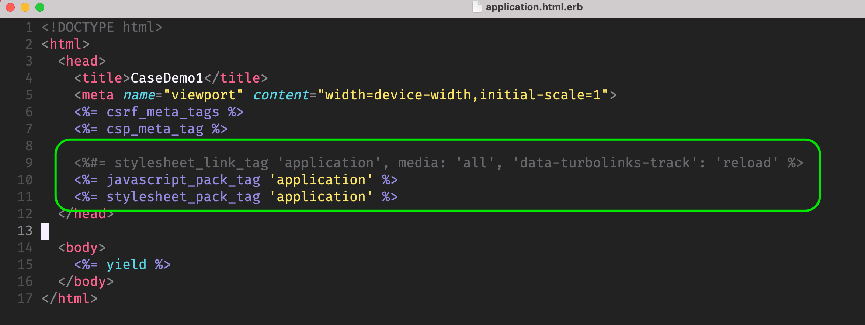Click line number 8 in the gutter
This screenshot has height=325, width=865.
pos(29,146)
